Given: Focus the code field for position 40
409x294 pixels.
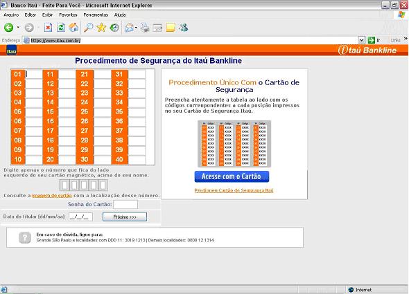Looking at the screenshot, I should pyautogui.click(x=137, y=160).
